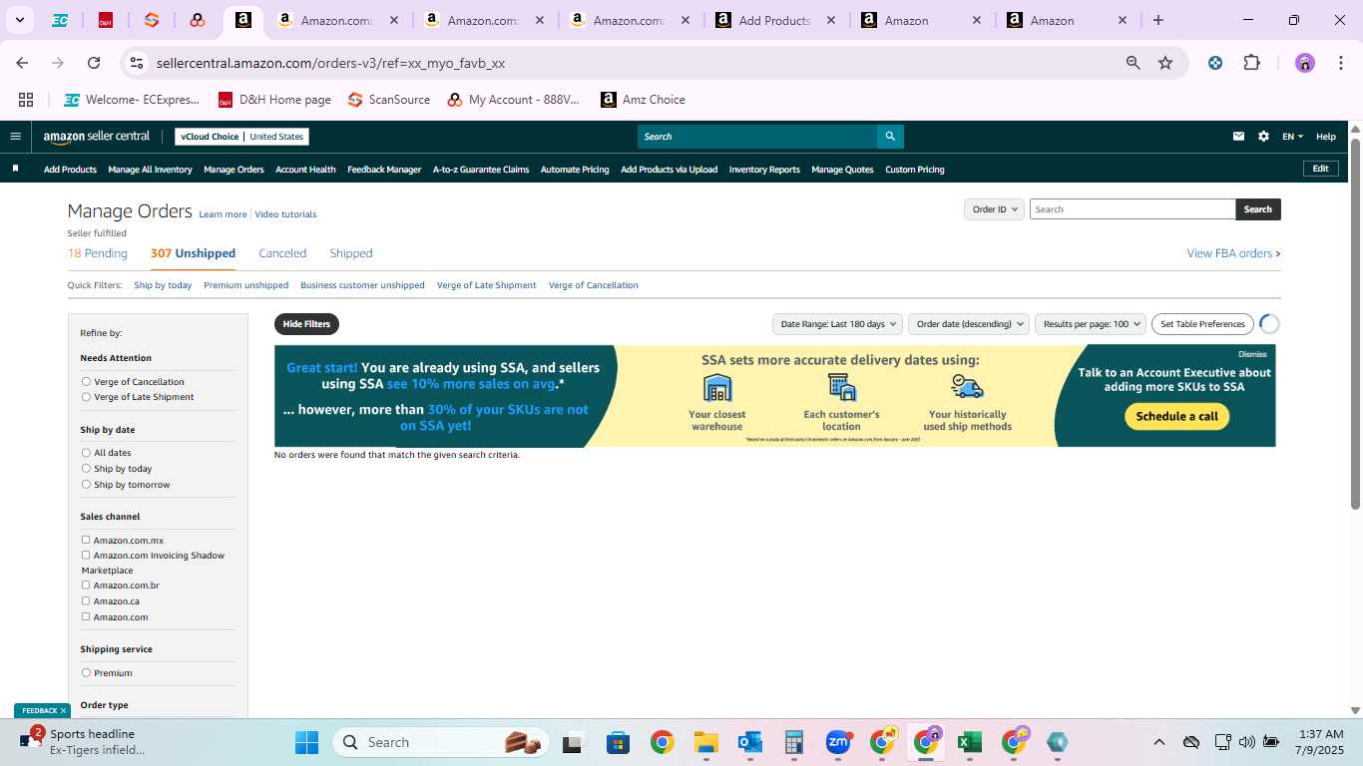Open Calculator from the taskbar
This screenshot has height=766, width=1363.
pyautogui.click(x=794, y=742)
